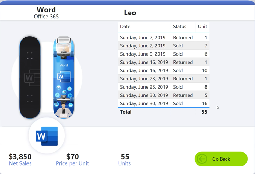Click the Total row in table
This screenshot has height=174, width=255.
163,112
